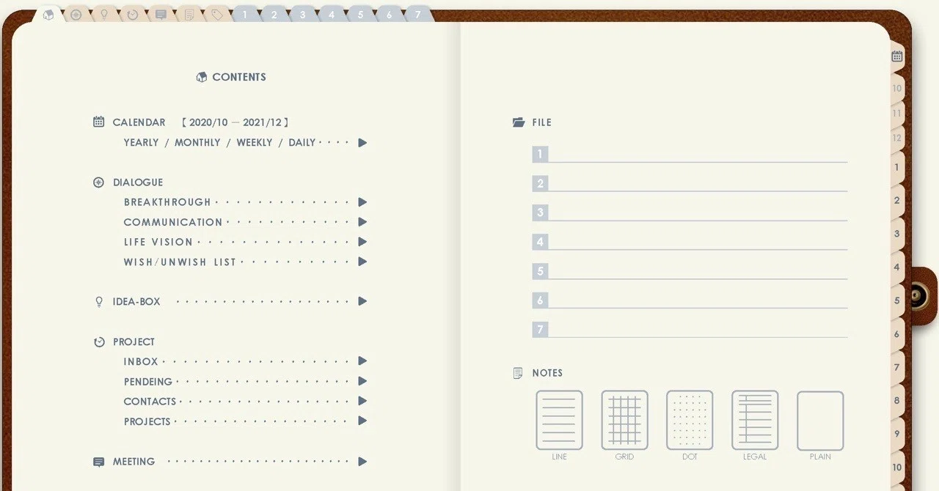Open month 8 side tab
Image resolution: width=939 pixels, height=491 pixels.
pyautogui.click(x=897, y=401)
